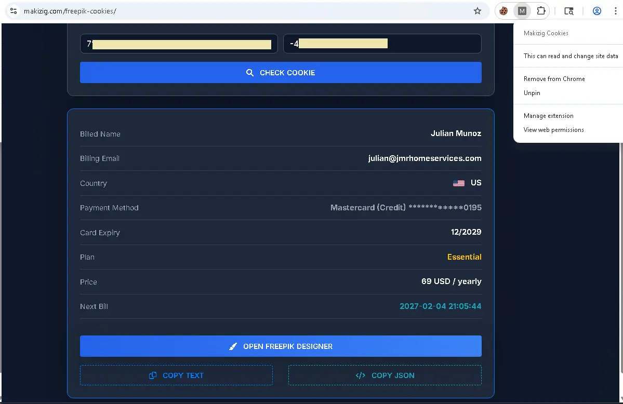Click the price '69 USD / yearly'
The width and height of the screenshot is (623, 404).
[452, 281]
